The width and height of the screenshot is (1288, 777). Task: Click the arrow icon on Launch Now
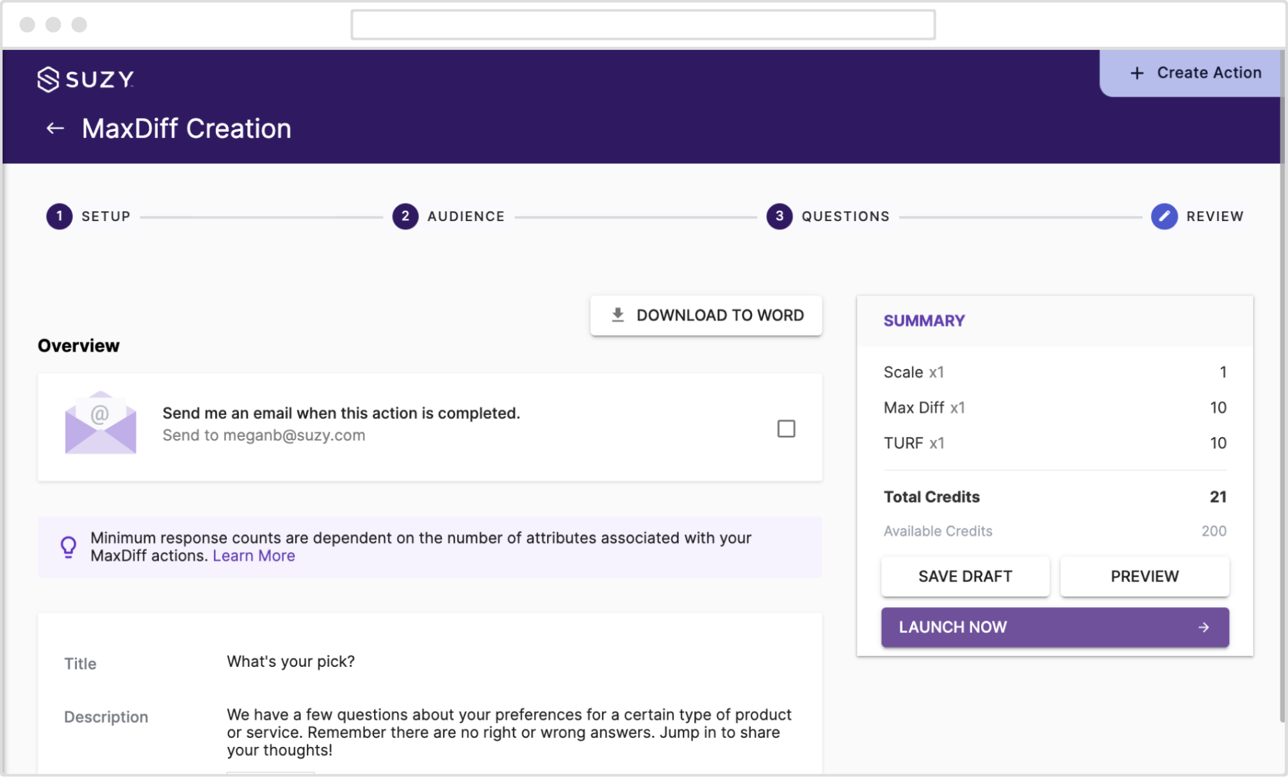1203,627
